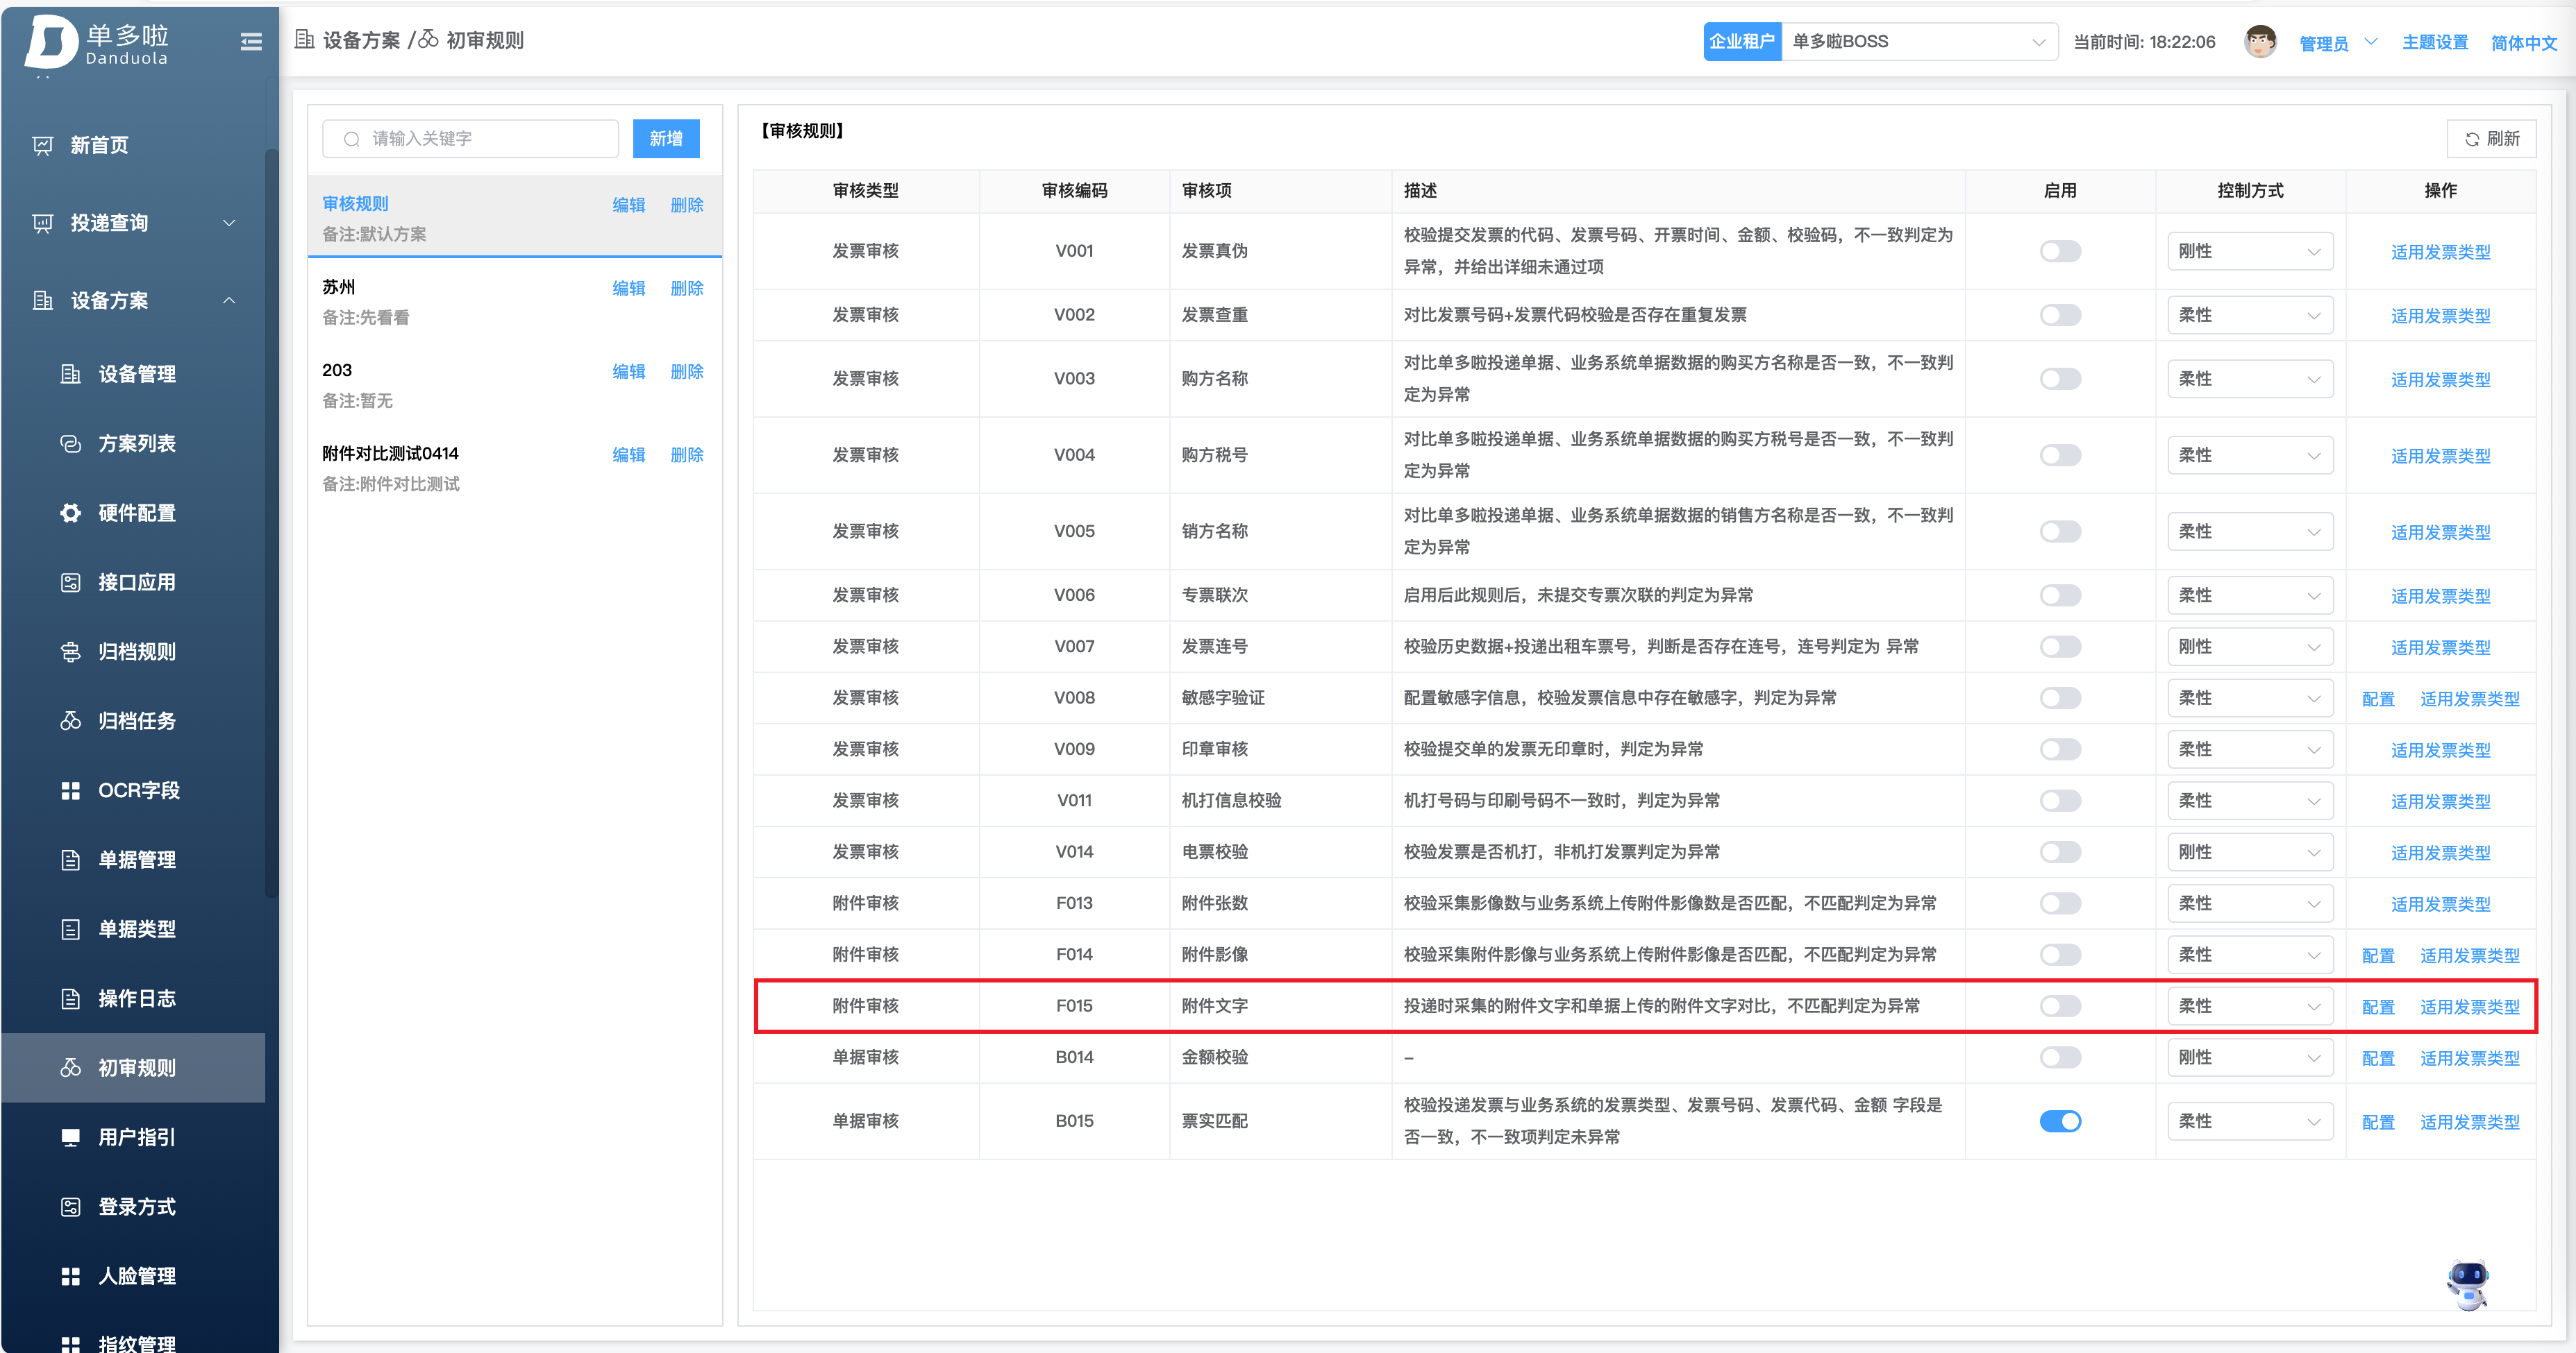The image size is (2576, 1353).
Task: Click the 刷新 refresh button
Action: pos(2491,139)
